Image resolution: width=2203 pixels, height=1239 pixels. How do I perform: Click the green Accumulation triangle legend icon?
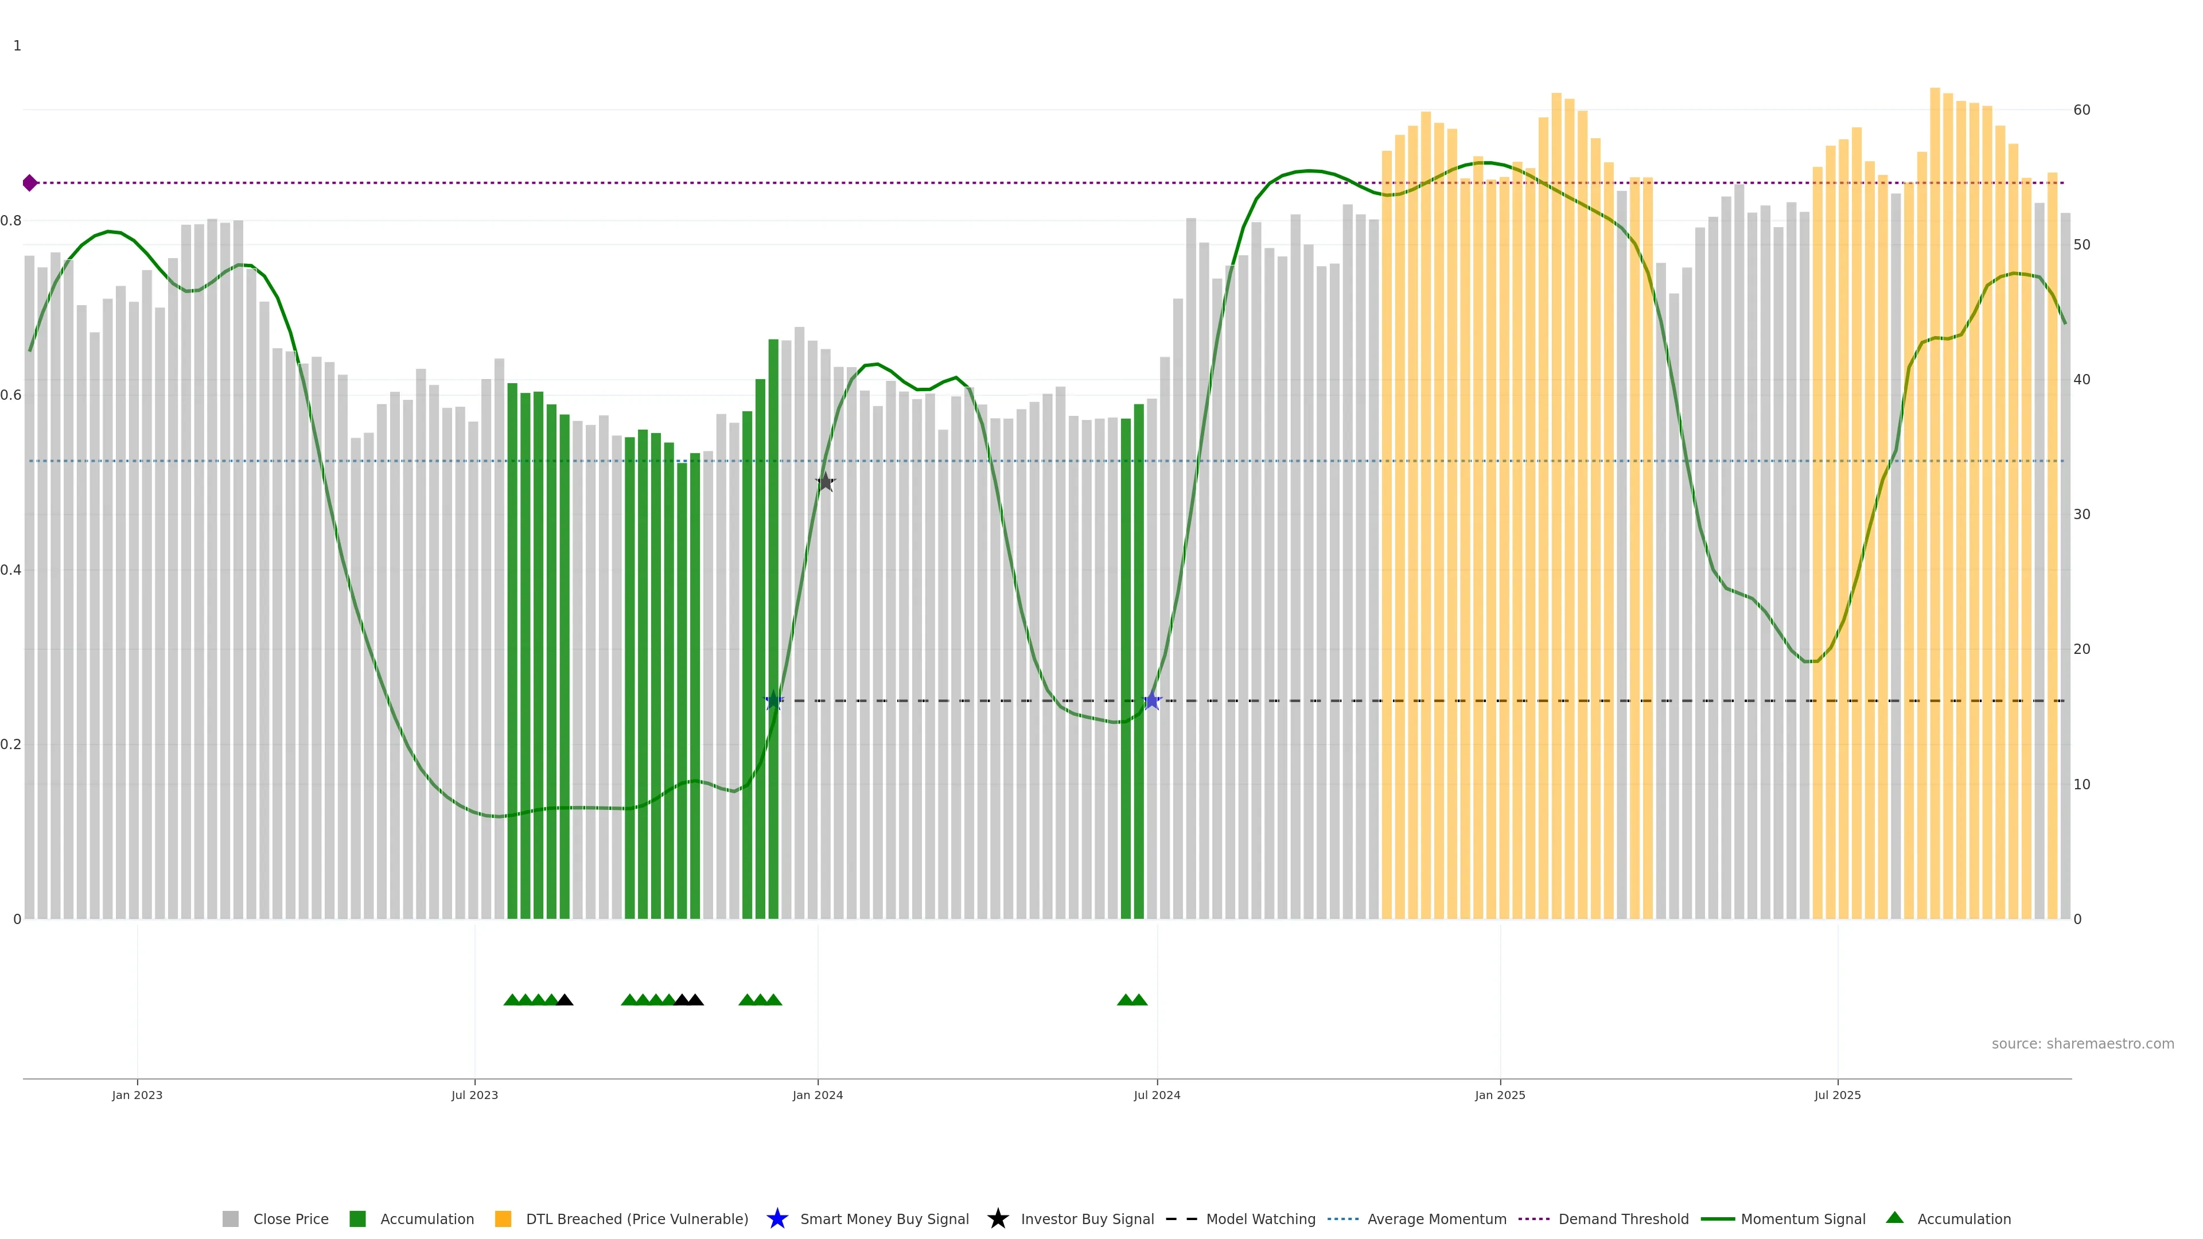pos(1894,1218)
